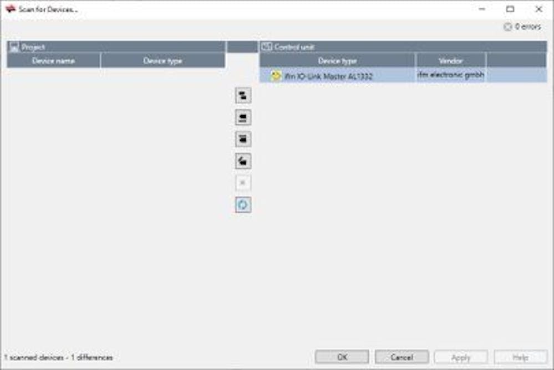The height and width of the screenshot is (370, 554).
Task: Click the ifm electronic gmbh vendor cell
Action: click(450, 75)
